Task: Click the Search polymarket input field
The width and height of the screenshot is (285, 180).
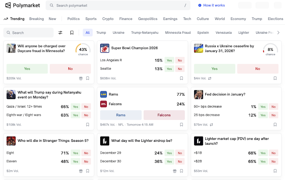Action: tap(119, 6)
